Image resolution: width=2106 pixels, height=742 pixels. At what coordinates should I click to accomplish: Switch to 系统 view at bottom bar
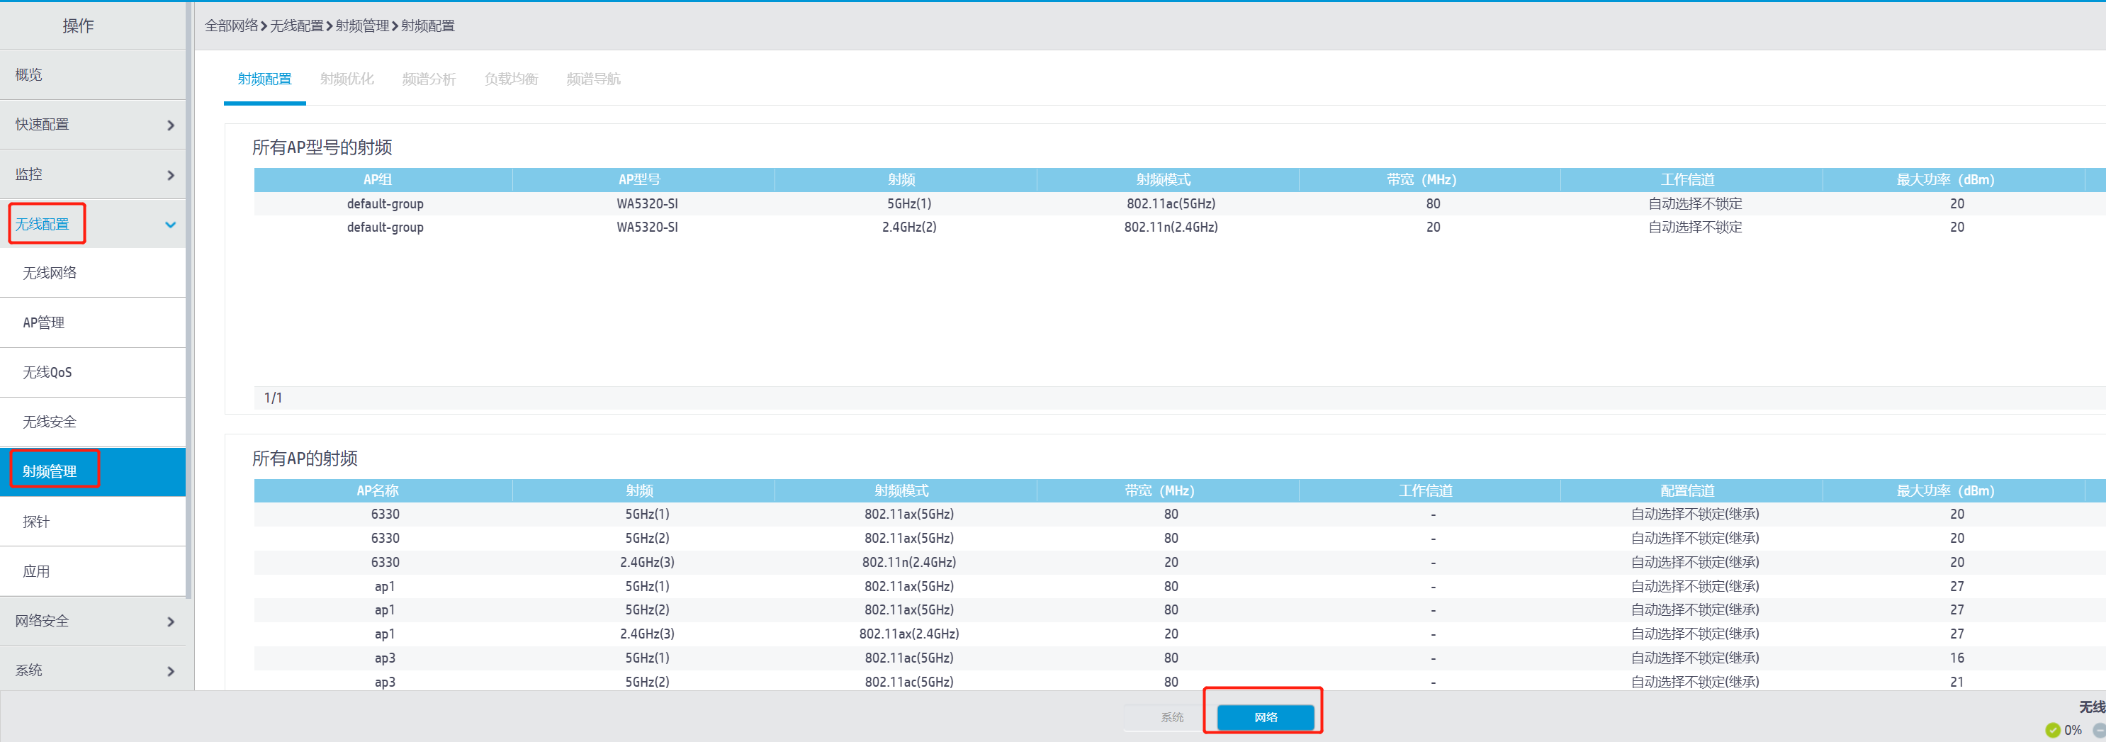coord(1171,717)
